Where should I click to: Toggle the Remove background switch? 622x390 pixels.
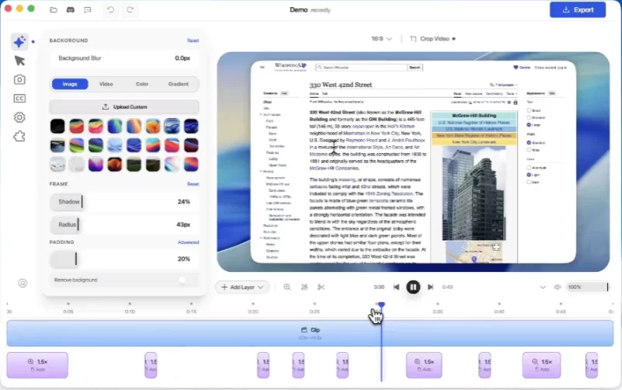coord(186,280)
